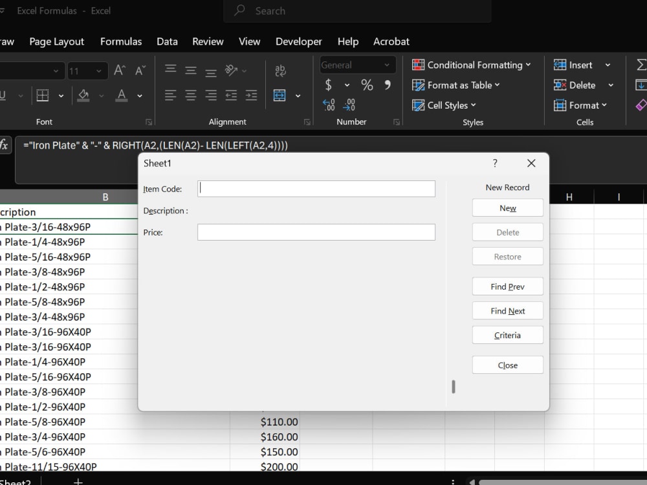Center text horizontally in the Alignment group
The image size is (647, 485).
coord(191,95)
